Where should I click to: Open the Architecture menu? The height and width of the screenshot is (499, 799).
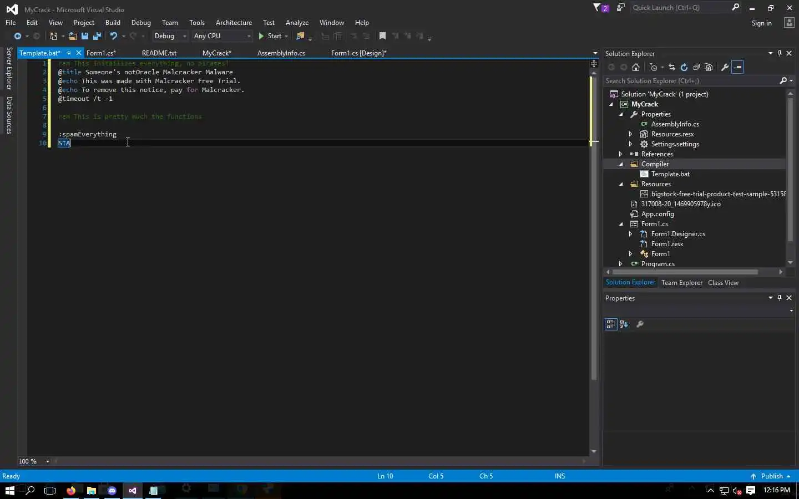(x=234, y=23)
